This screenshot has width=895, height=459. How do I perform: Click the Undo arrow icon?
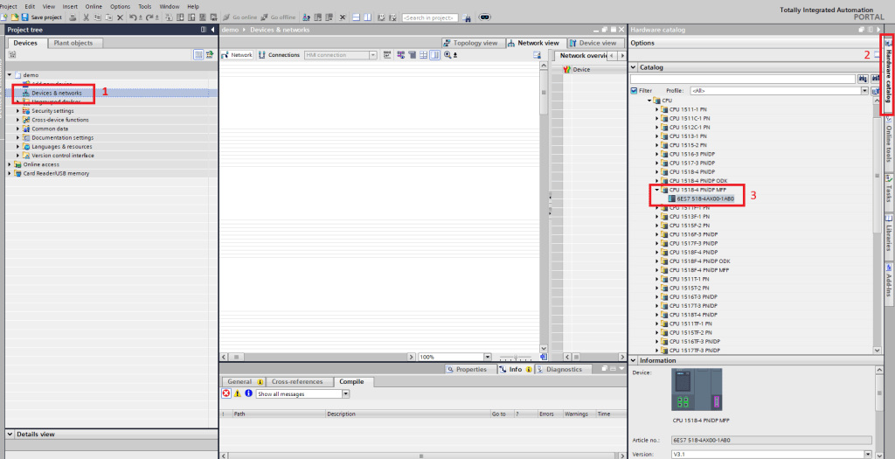click(x=133, y=17)
